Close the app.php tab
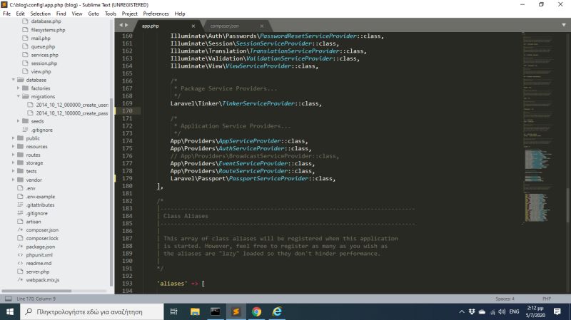The height and width of the screenshot is (320, 571). [193, 26]
